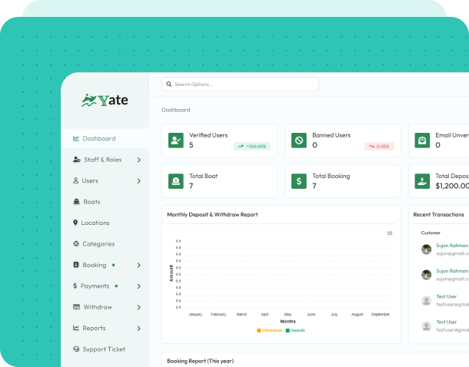Viewport: 469px width, 367px height.
Task: Expand the Staff & Roles submenu
Action: tap(138, 160)
